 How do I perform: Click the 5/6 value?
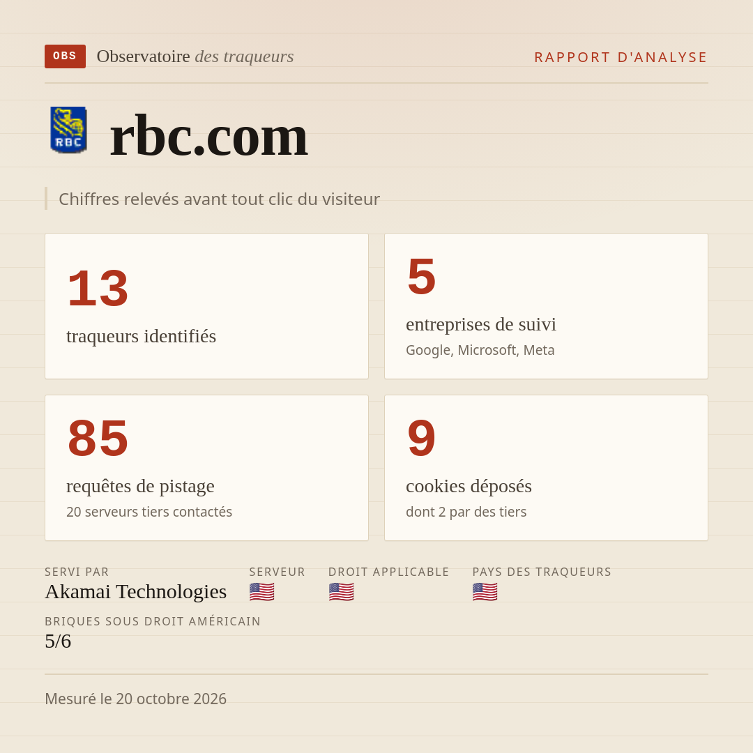(x=58, y=641)
